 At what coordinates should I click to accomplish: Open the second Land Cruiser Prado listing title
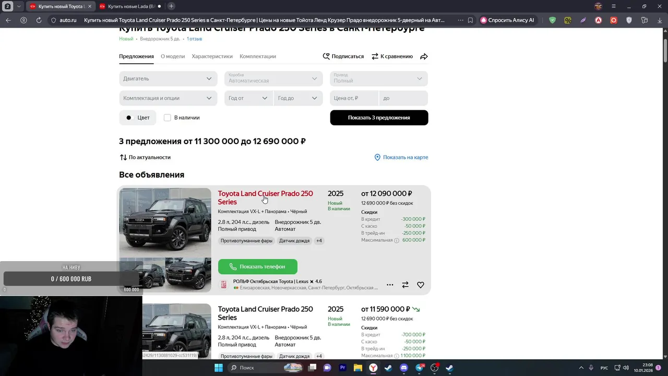(x=265, y=313)
